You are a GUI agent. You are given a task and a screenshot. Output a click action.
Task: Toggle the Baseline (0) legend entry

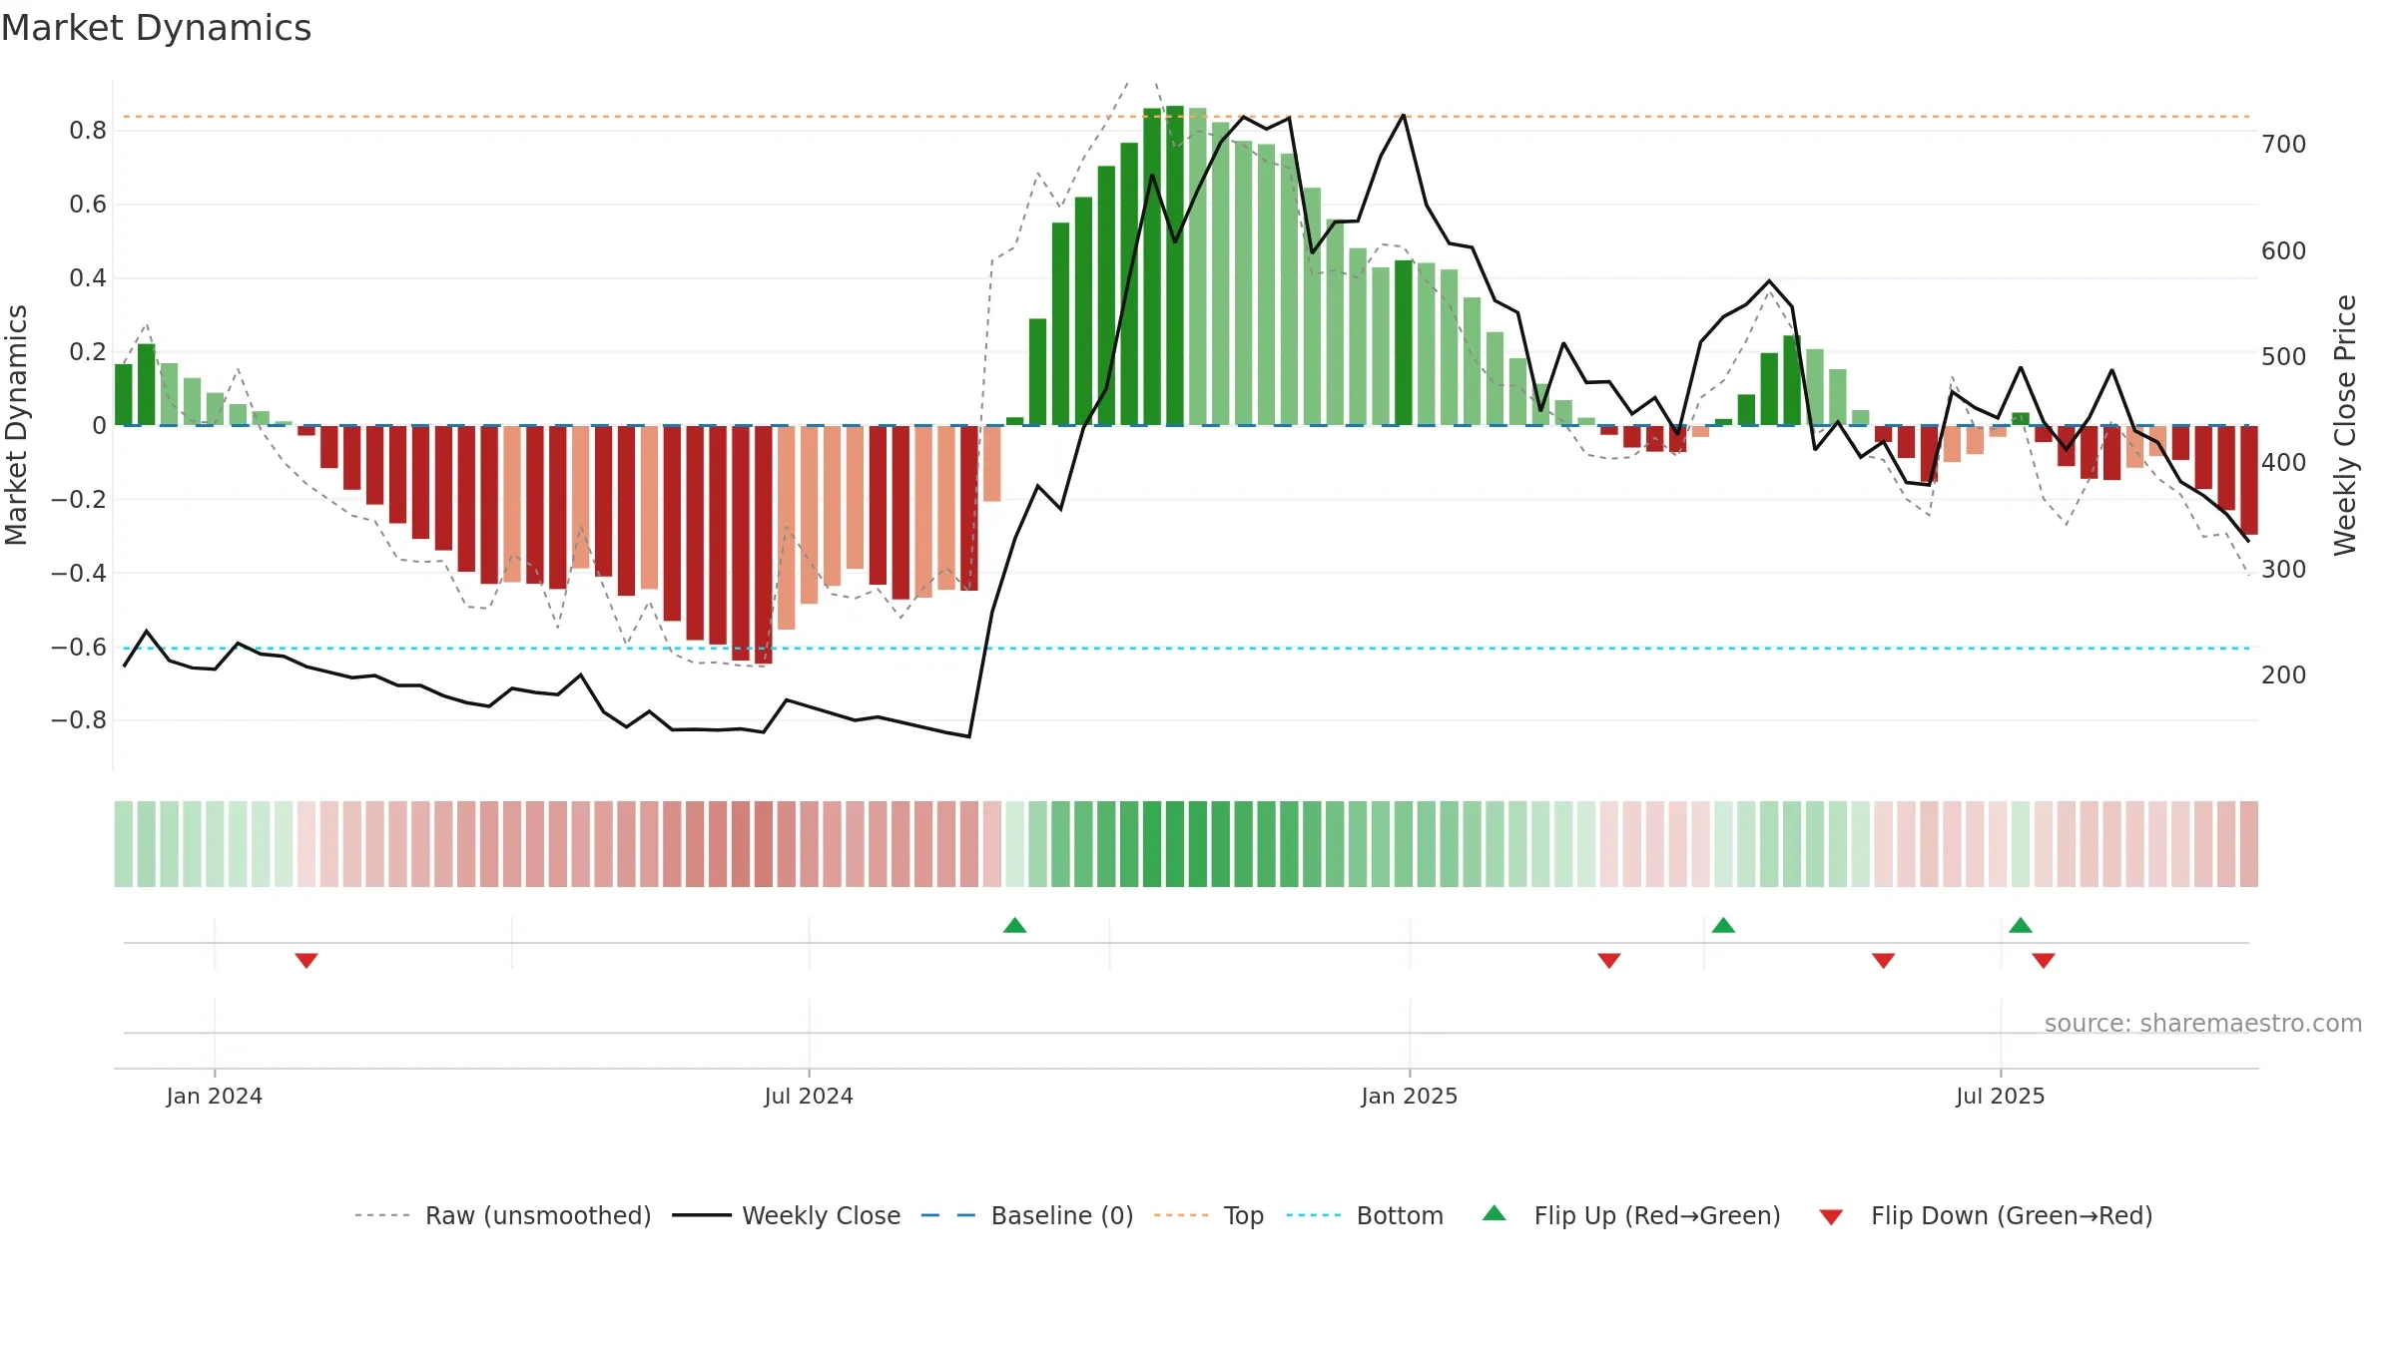(1027, 1215)
